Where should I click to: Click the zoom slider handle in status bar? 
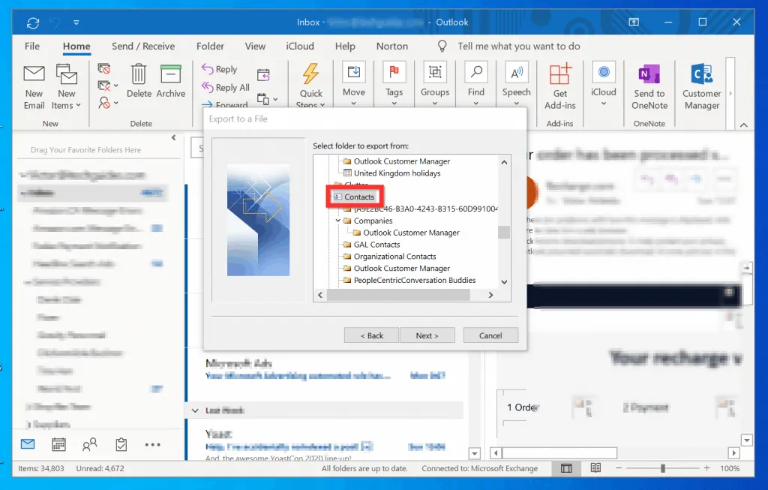(663, 468)
